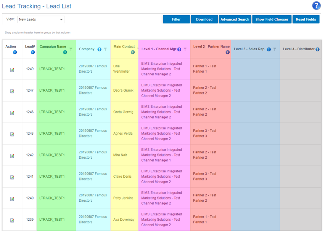Viewport: 325px width, 231px height.
Task: Reset Fields via the toolbar button
Action: tap(306, 19)
